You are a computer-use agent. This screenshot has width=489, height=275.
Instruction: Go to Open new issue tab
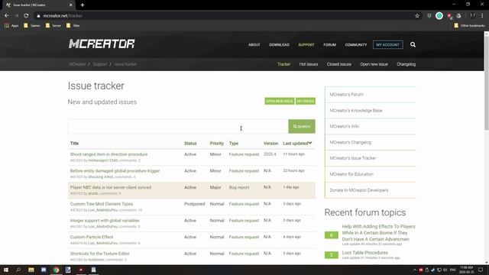374,64
